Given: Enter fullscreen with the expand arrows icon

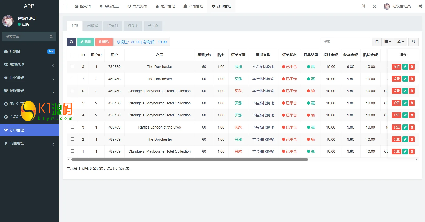Looking at the screenshot, I should 374,6.
